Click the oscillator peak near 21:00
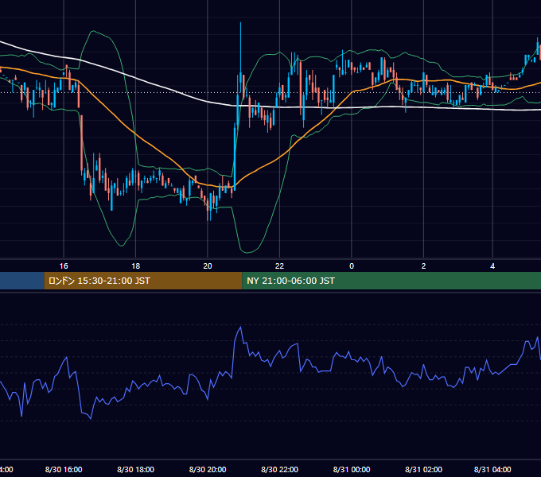The height and width of the screenshot is (477, 541). coord(240,327)
